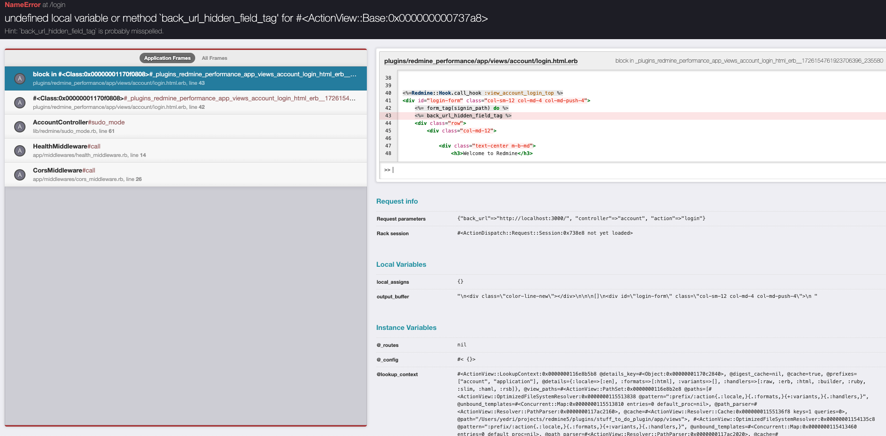Image resolution: width=886 pixels, height=436 pixels.
Task: Click the Local Variables heading
Action: (x=401, y=264)
